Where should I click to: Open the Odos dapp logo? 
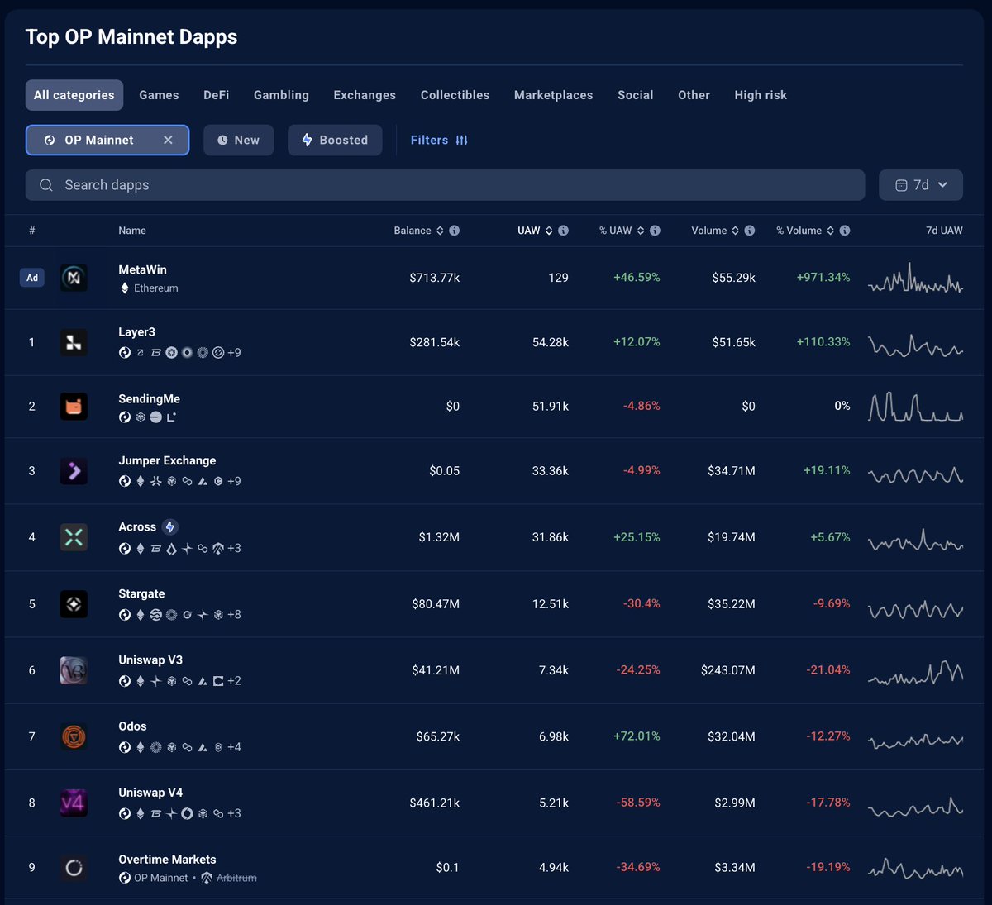point(74,736)
